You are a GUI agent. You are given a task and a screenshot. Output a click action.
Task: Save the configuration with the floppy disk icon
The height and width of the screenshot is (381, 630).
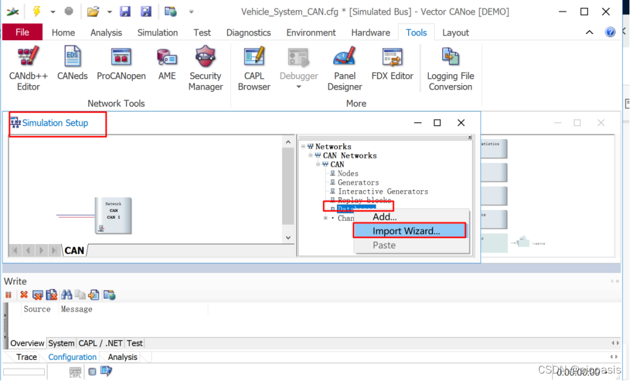point(125,11)
